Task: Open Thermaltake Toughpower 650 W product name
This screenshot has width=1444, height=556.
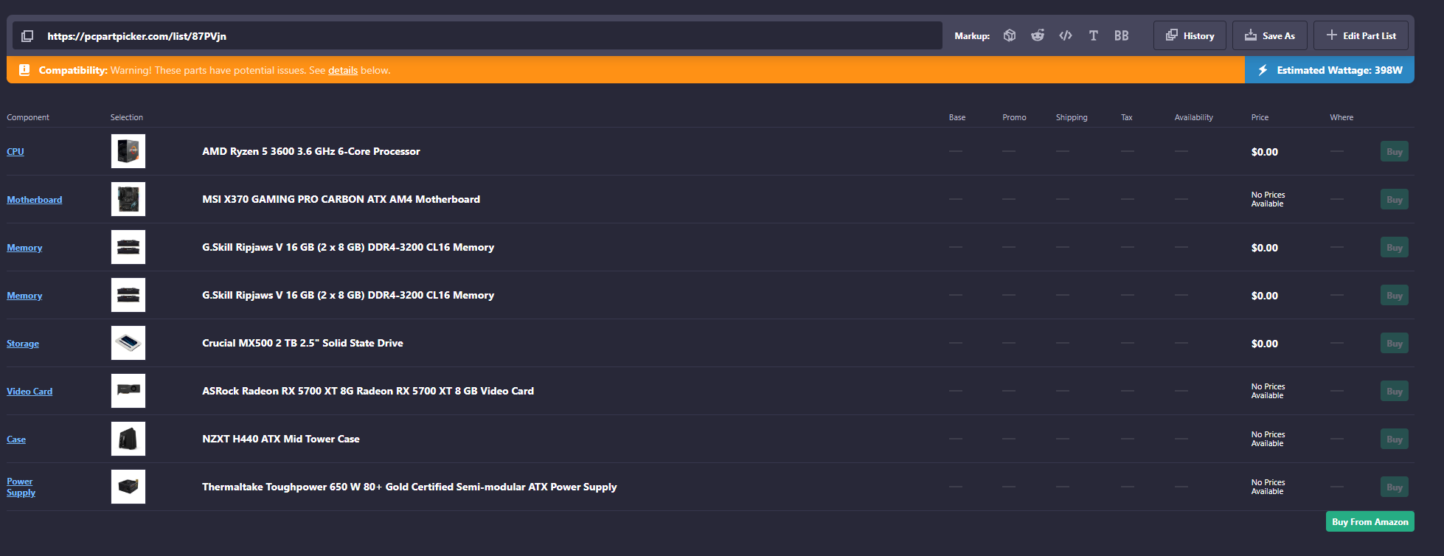Action: pos(409,487)
